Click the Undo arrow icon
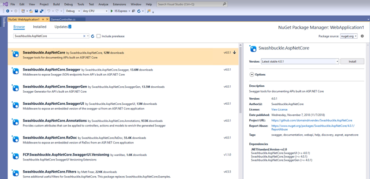The width and height of the screenshot is (370, 179). [x=49, y=11]
